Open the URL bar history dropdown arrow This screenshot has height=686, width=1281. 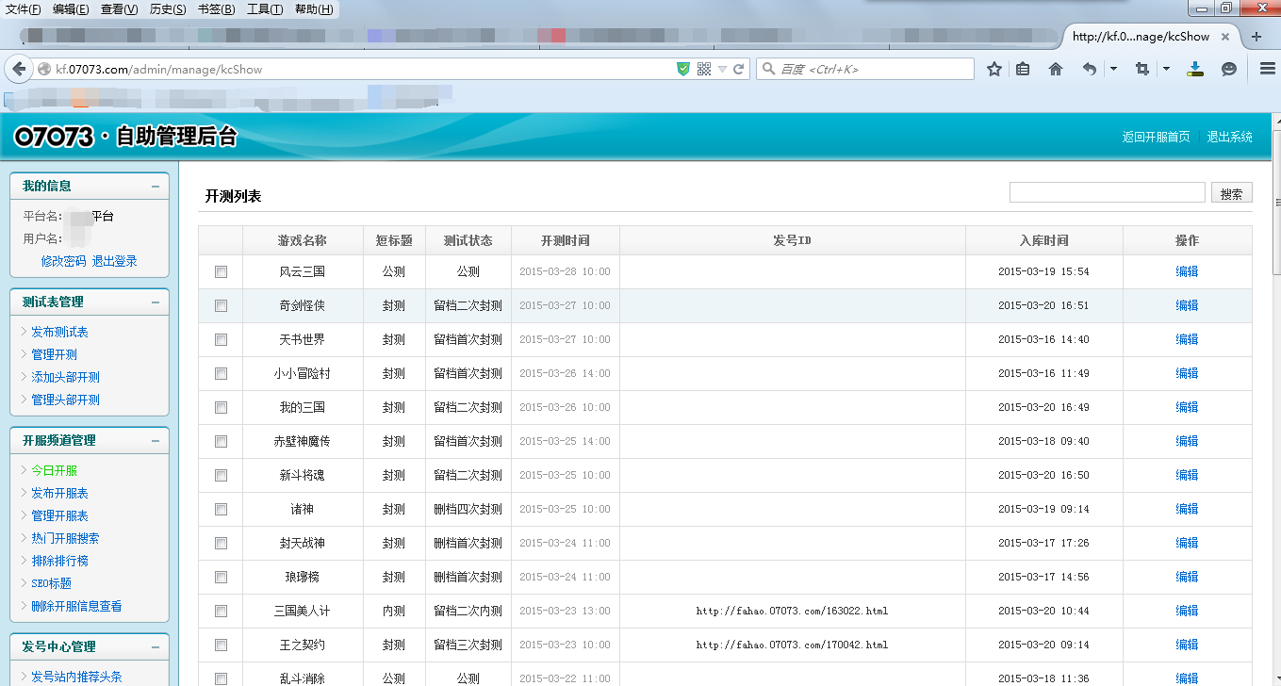(x=722, y=69)
